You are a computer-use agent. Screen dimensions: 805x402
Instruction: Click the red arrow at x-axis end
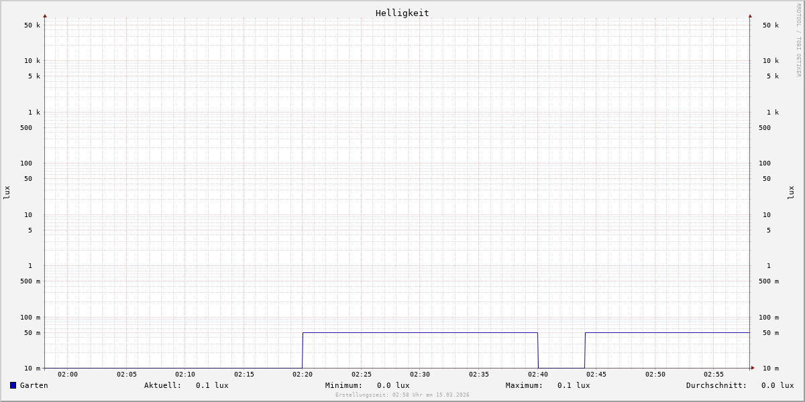(x=753, y=368)
